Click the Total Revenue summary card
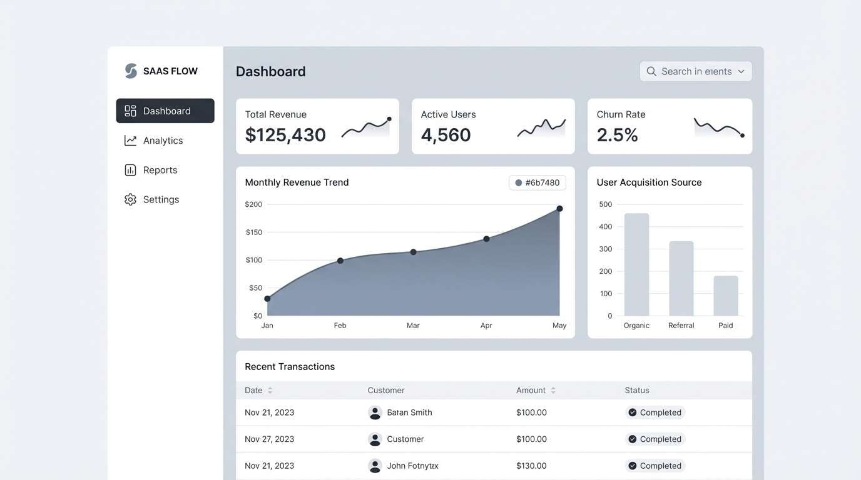 [x=317, y=125]
